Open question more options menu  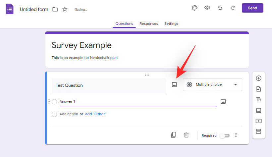pyautogui.click(x=236, y=135)
